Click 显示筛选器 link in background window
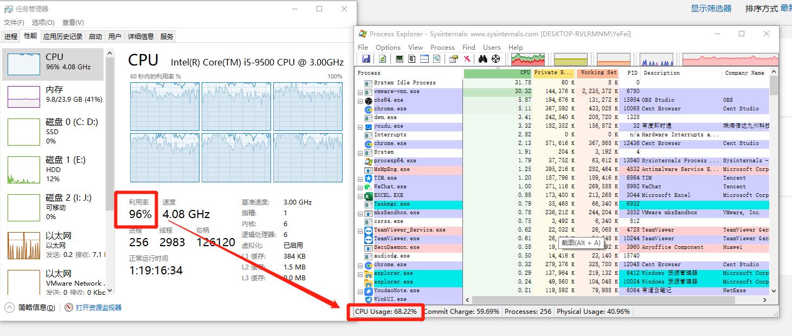This screenshot has height=336, width=792. [x=711, y=8]
